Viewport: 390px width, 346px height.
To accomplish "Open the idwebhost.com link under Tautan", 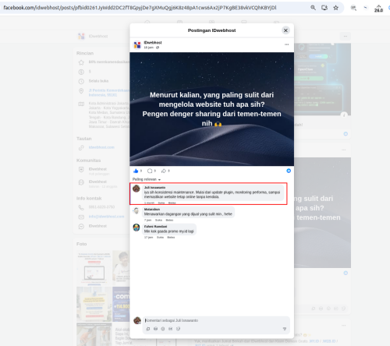I will coord(101,147).
